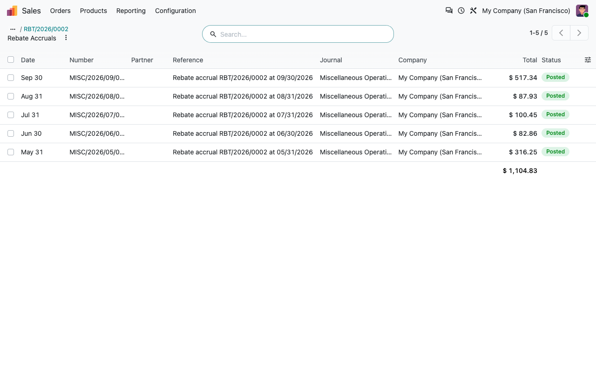Toggle the select-all header checkbox

click(x=11, y=60)
